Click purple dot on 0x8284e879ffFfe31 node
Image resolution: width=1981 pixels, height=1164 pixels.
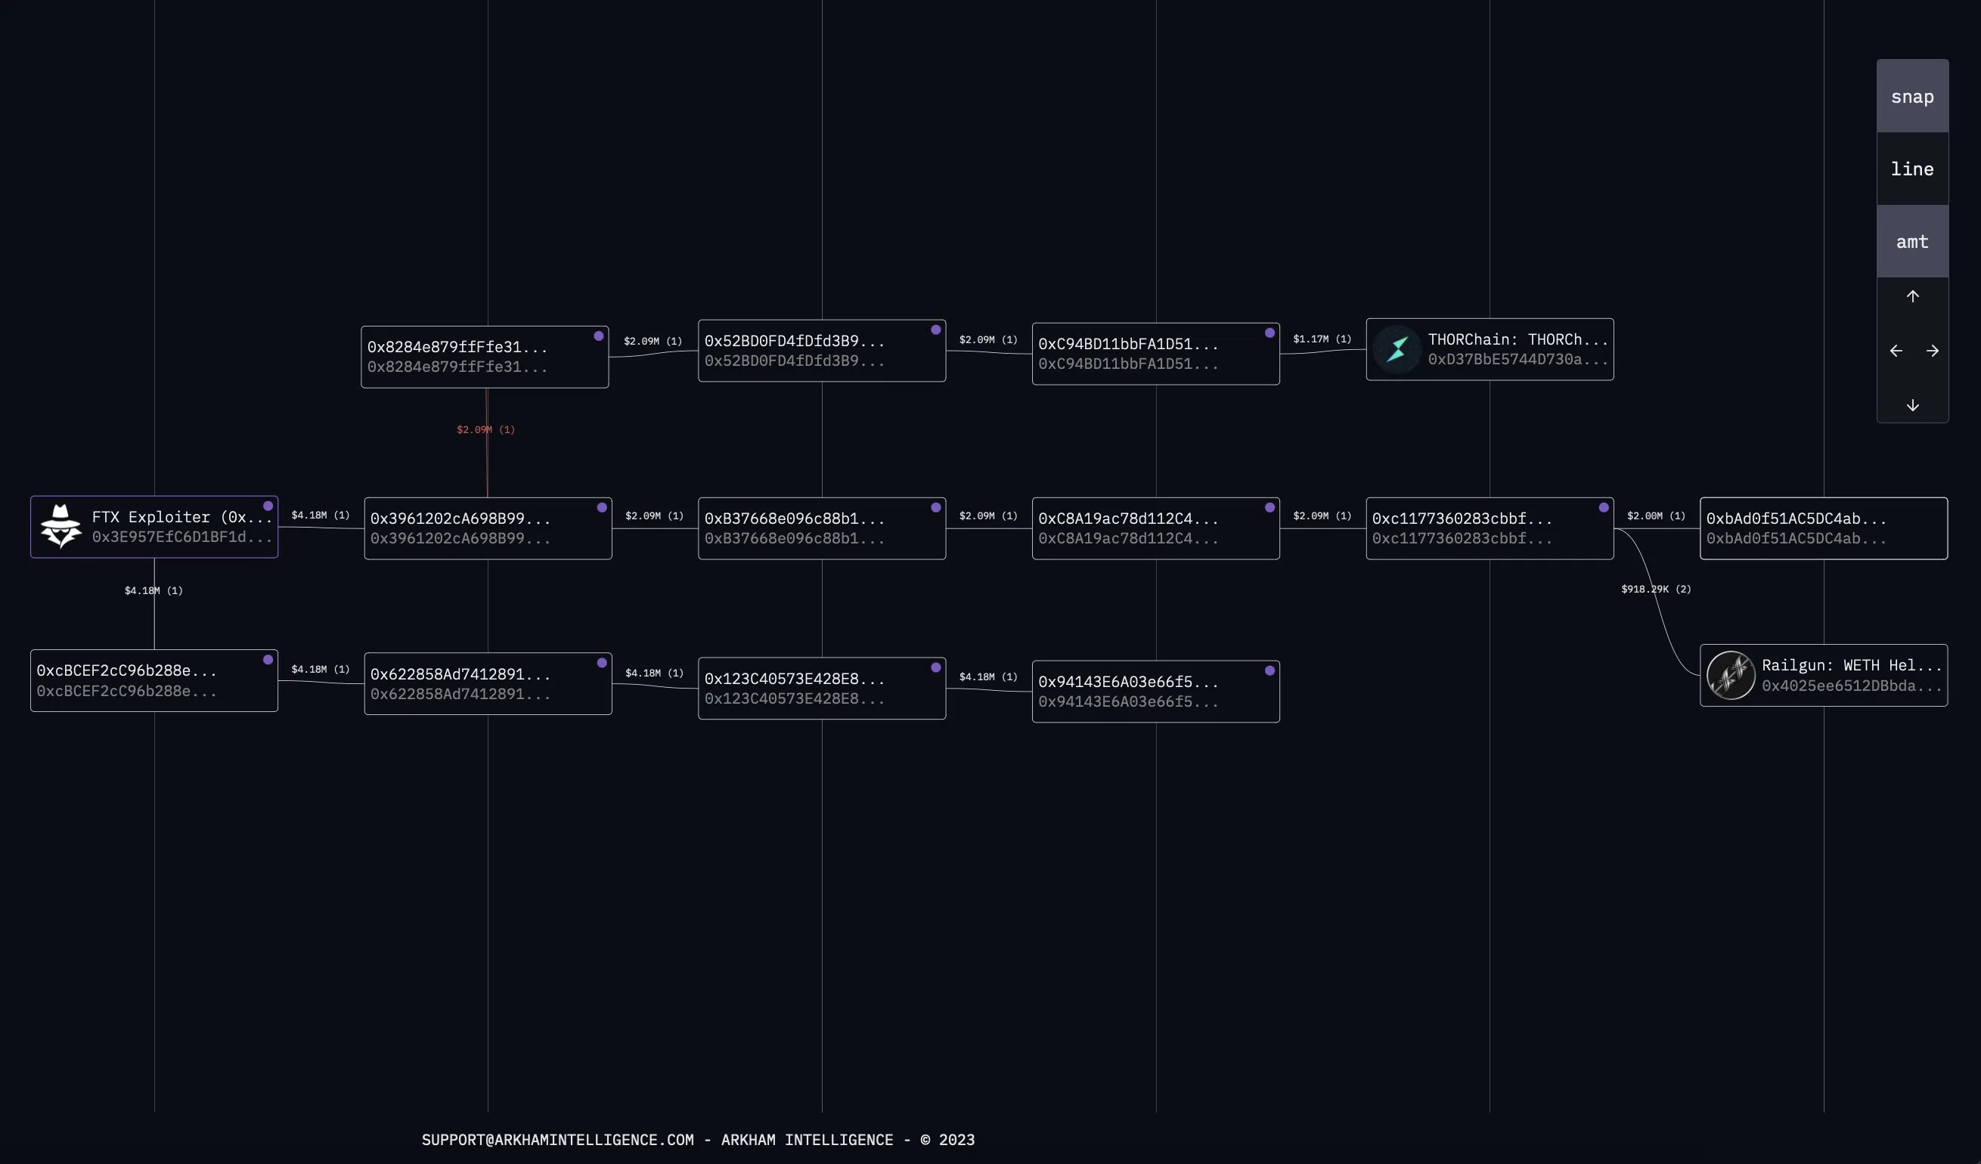[x=598, y=336]
